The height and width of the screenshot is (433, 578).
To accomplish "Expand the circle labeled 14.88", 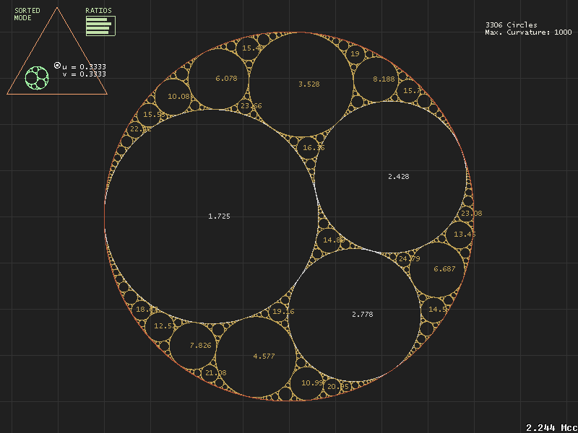I will coord(333,238).
